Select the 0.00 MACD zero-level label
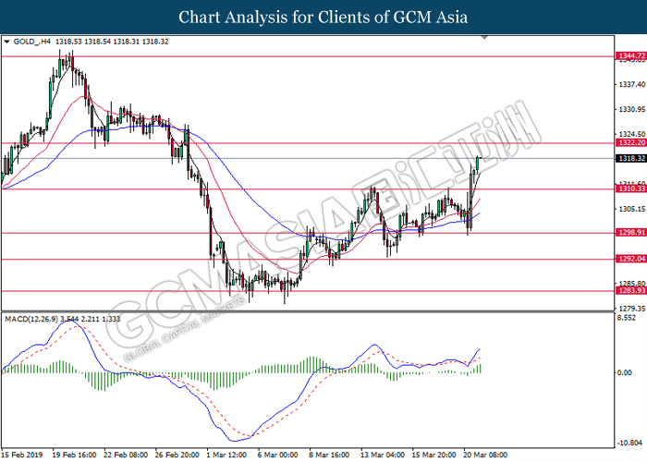The image size is (647, 462). tap(628, 372)
